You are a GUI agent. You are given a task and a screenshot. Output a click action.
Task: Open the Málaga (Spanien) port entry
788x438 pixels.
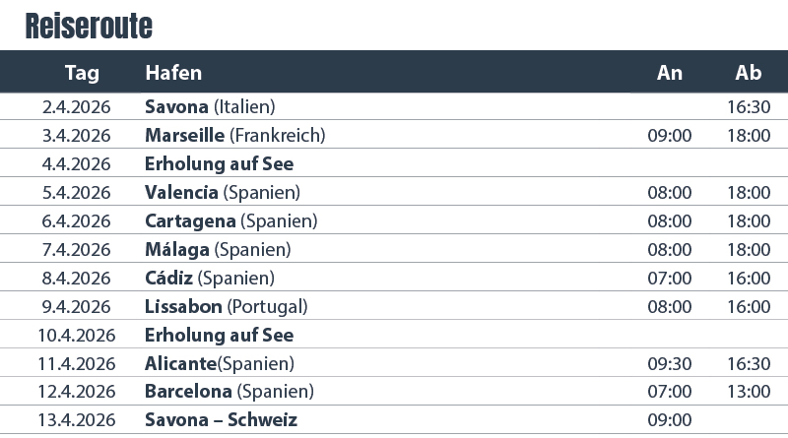(x=218, y=249)
